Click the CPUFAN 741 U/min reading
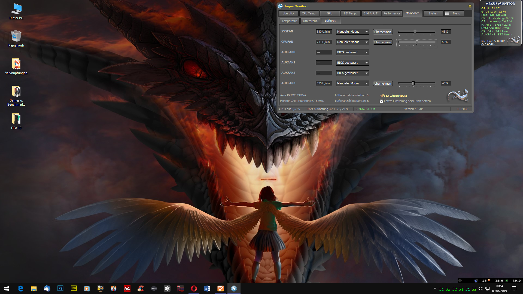Screen dimensions: 523x294 tap(324, 42)
